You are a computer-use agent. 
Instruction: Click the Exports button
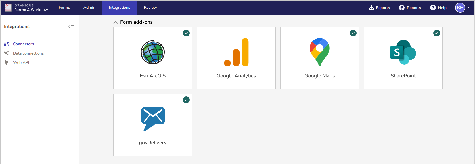pos(379,8)
